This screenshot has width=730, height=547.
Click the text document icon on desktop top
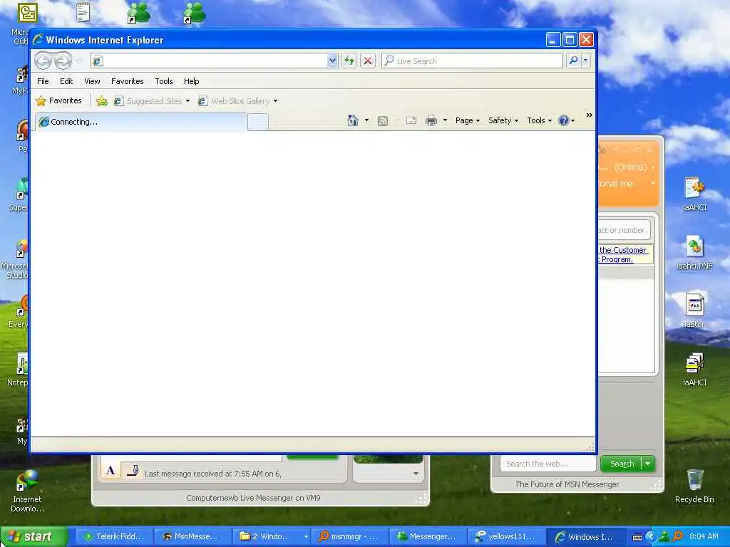83,11
